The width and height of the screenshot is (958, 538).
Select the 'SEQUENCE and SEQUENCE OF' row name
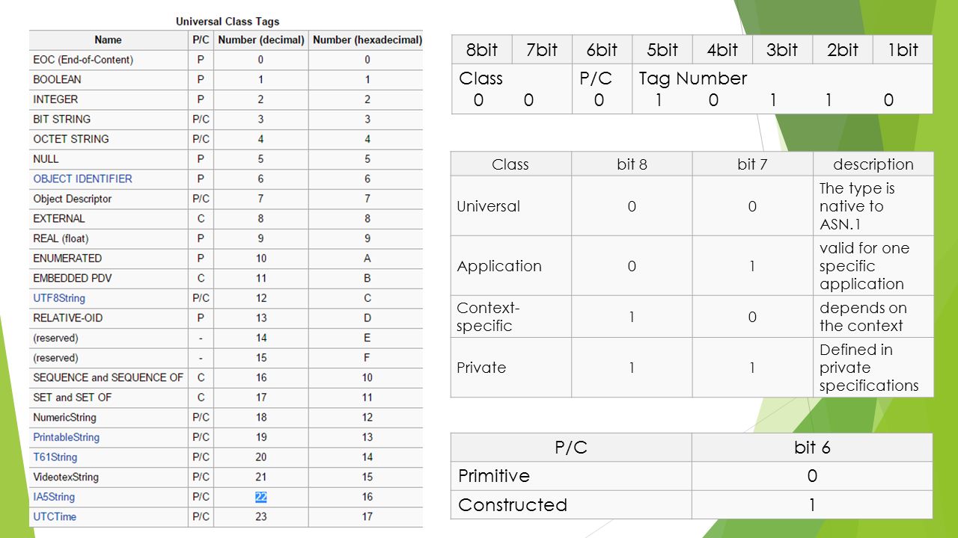(x=108, y=377)
